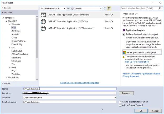Select the Android category
Screen dimensions: 164x114
(15, 34)
